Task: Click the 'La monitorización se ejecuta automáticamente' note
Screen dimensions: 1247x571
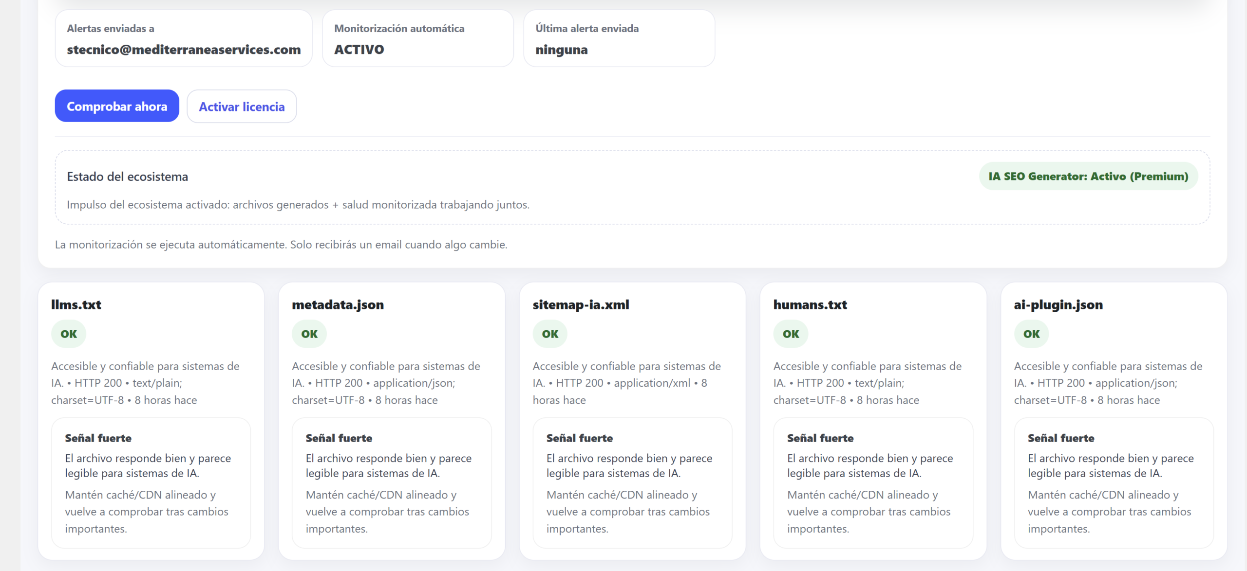Action: [281, 245]
